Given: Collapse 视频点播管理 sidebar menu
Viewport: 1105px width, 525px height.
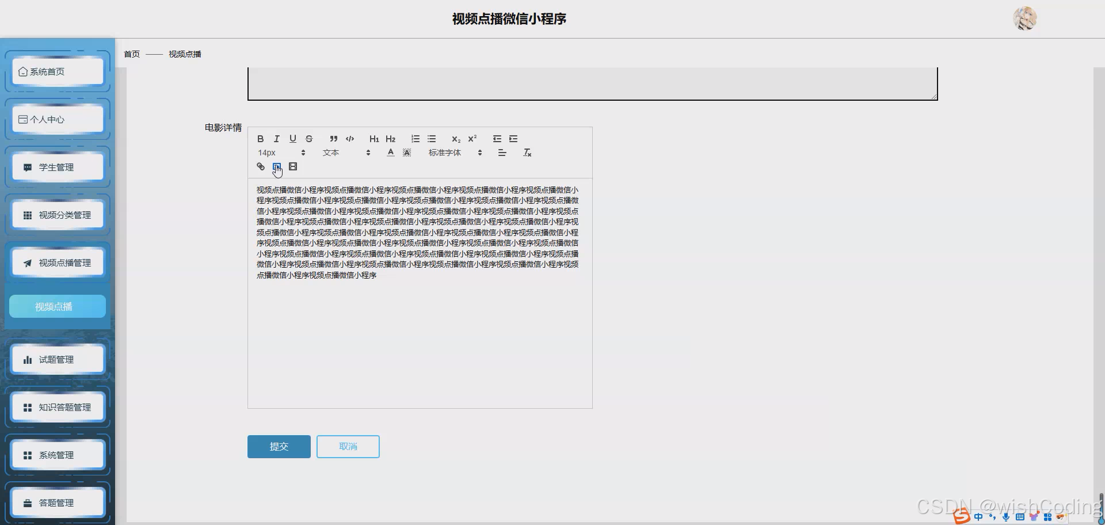Looking at the screenshot, I should [x=58, y=262].
